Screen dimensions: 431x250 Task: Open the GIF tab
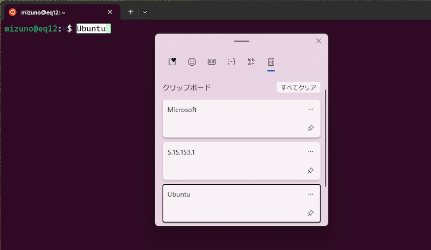pyautogui.click(x=212, y=61)
